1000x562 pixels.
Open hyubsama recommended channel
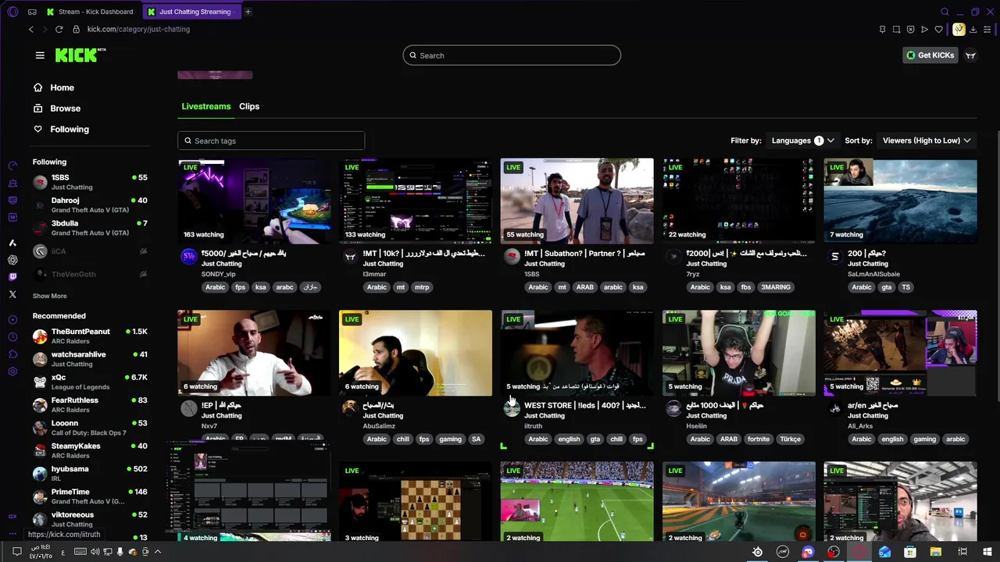click(90, 473)
